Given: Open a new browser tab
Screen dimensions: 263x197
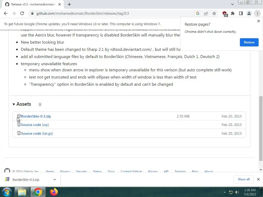Looking at the screenshot, I should coord(69,4).
